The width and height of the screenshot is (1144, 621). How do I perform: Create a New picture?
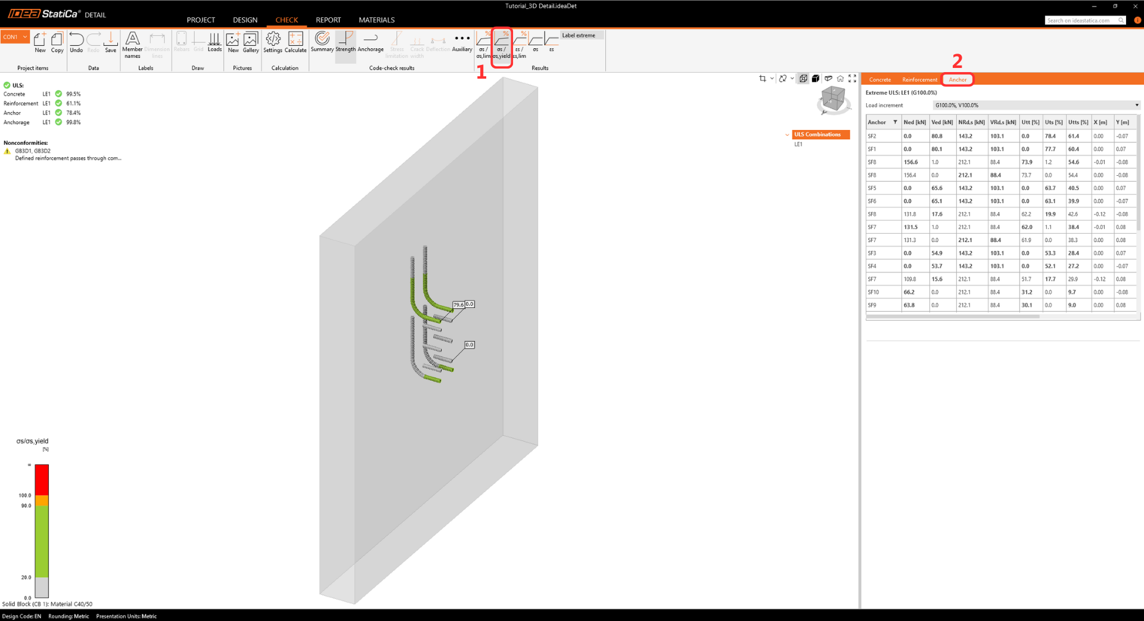[233, 42]
